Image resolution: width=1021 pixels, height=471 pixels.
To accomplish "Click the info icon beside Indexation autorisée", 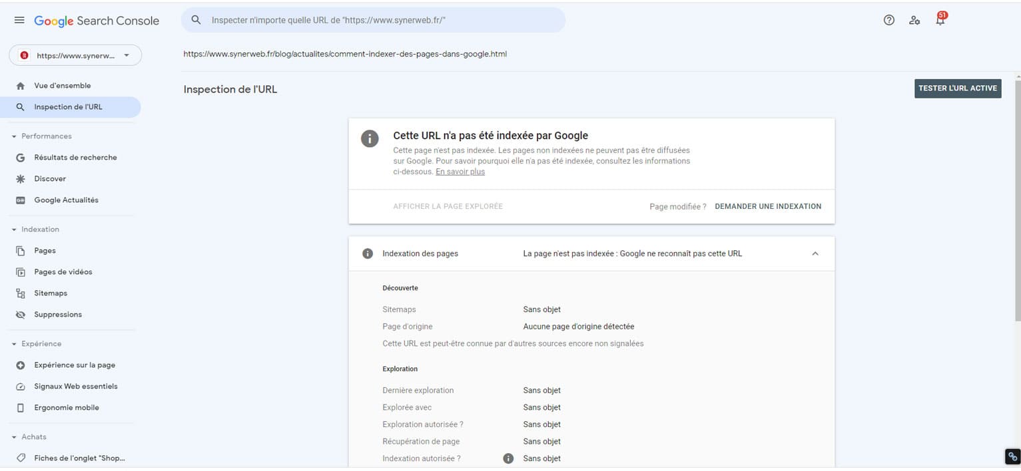I will [508, 458].
